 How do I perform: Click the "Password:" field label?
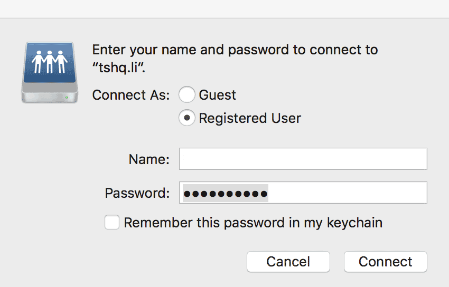click(137, 193)
